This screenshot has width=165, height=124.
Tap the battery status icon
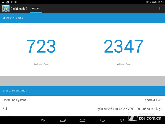(150, 2)
